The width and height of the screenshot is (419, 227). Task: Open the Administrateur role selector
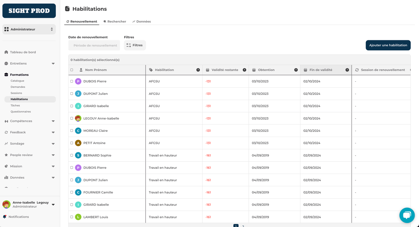point(29,29)
